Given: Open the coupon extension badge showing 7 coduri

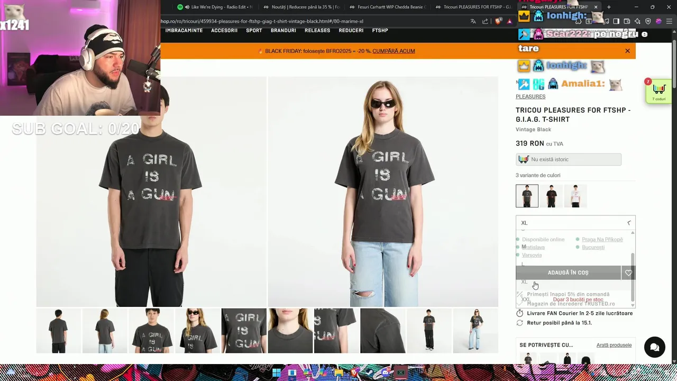Looking at the screenshot, I should coord(659,92).
